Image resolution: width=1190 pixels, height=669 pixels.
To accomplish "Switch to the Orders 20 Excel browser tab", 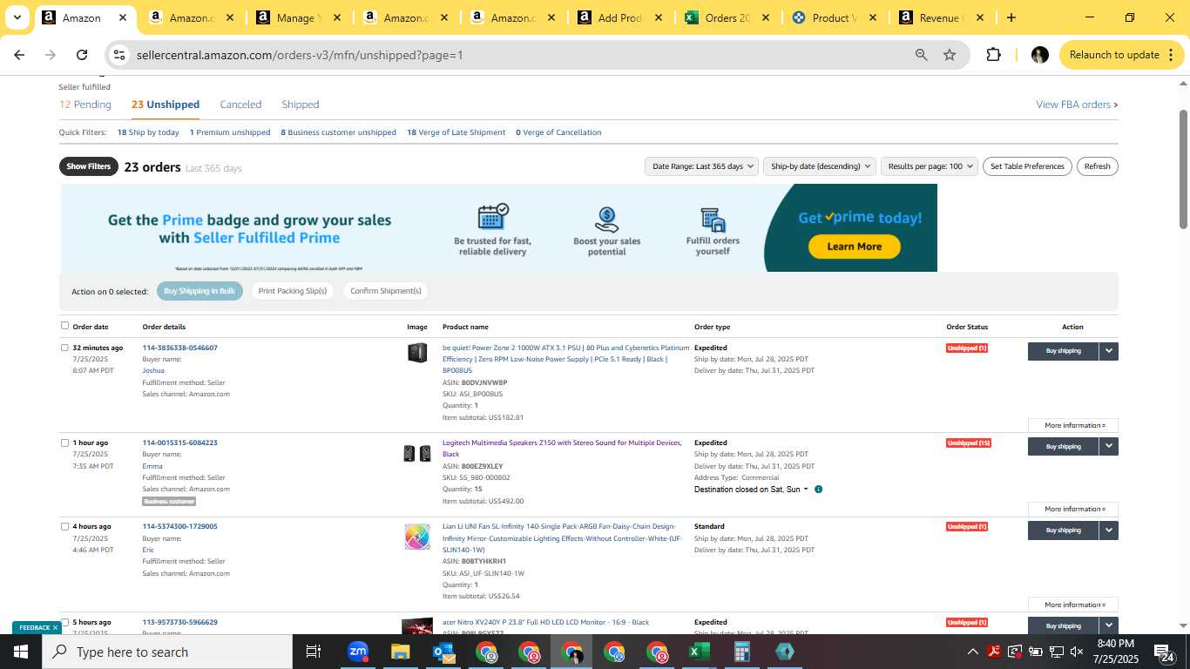I will click(x=727, y=17).
